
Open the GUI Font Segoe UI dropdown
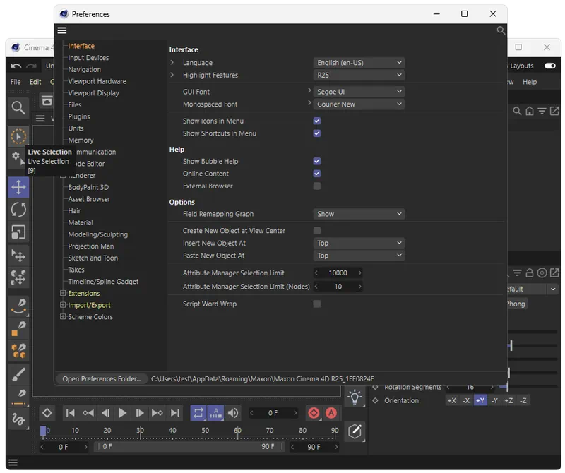coord(359,92)
